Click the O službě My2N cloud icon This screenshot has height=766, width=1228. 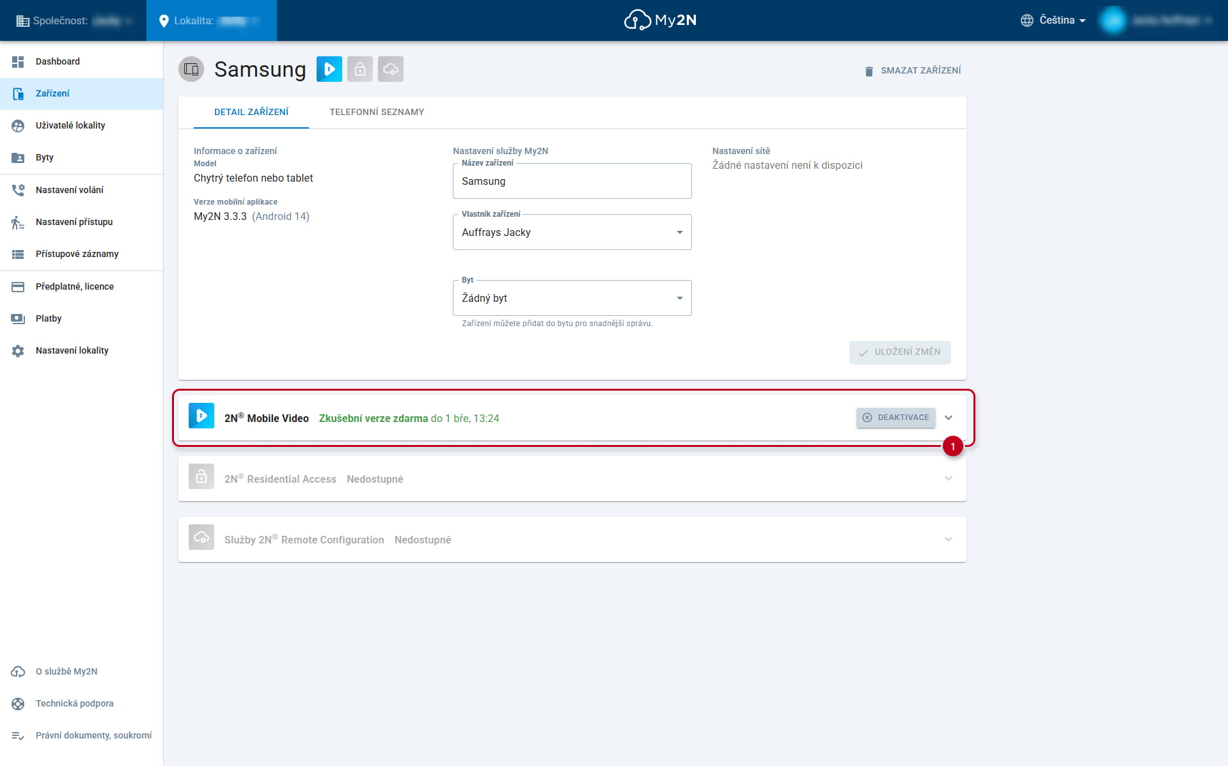pyautogui.click(x=18, y=671)
